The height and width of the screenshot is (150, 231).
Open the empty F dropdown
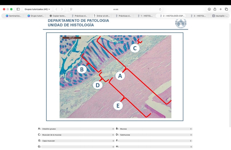point(156,141)
